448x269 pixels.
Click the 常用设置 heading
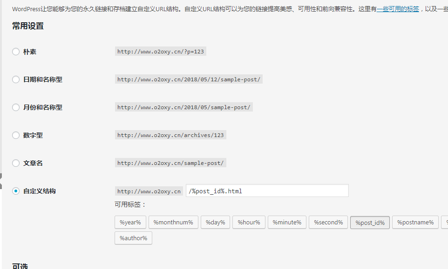coord(28,26)
